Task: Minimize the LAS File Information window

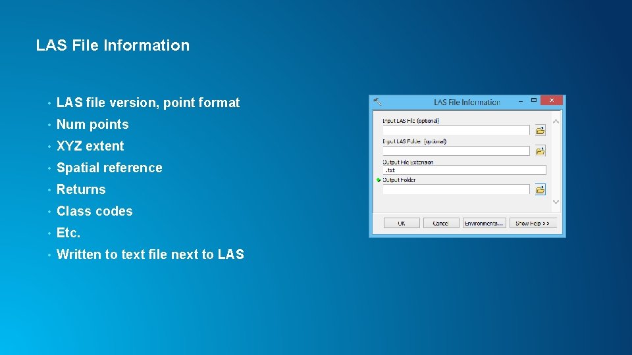Action: [520, 101]
